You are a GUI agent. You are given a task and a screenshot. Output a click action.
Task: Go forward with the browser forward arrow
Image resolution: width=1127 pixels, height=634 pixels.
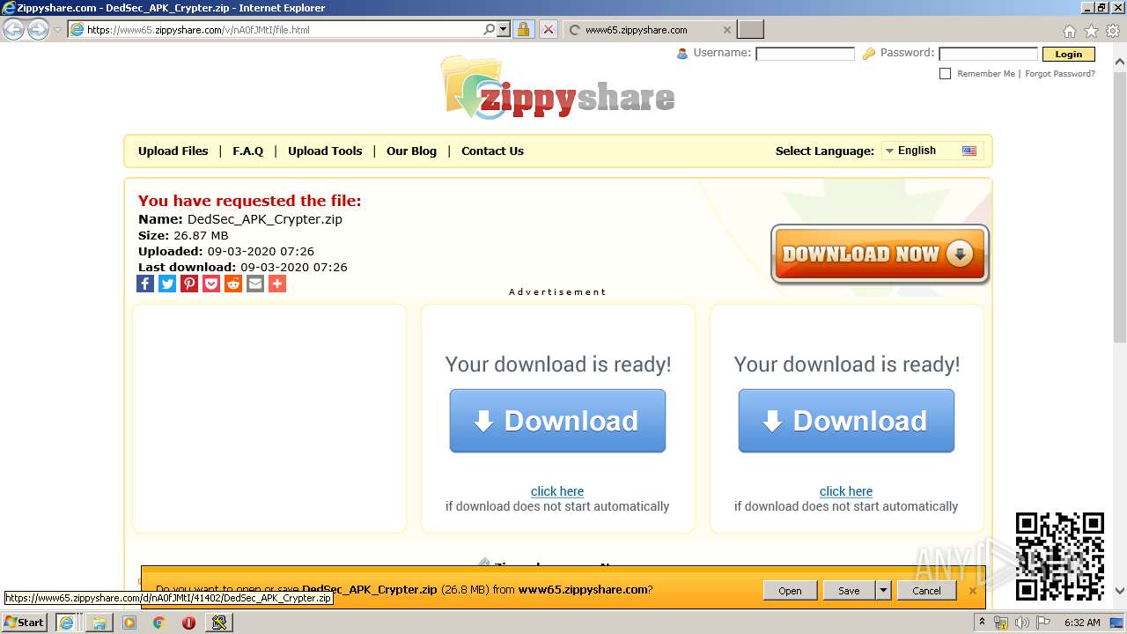38,29
